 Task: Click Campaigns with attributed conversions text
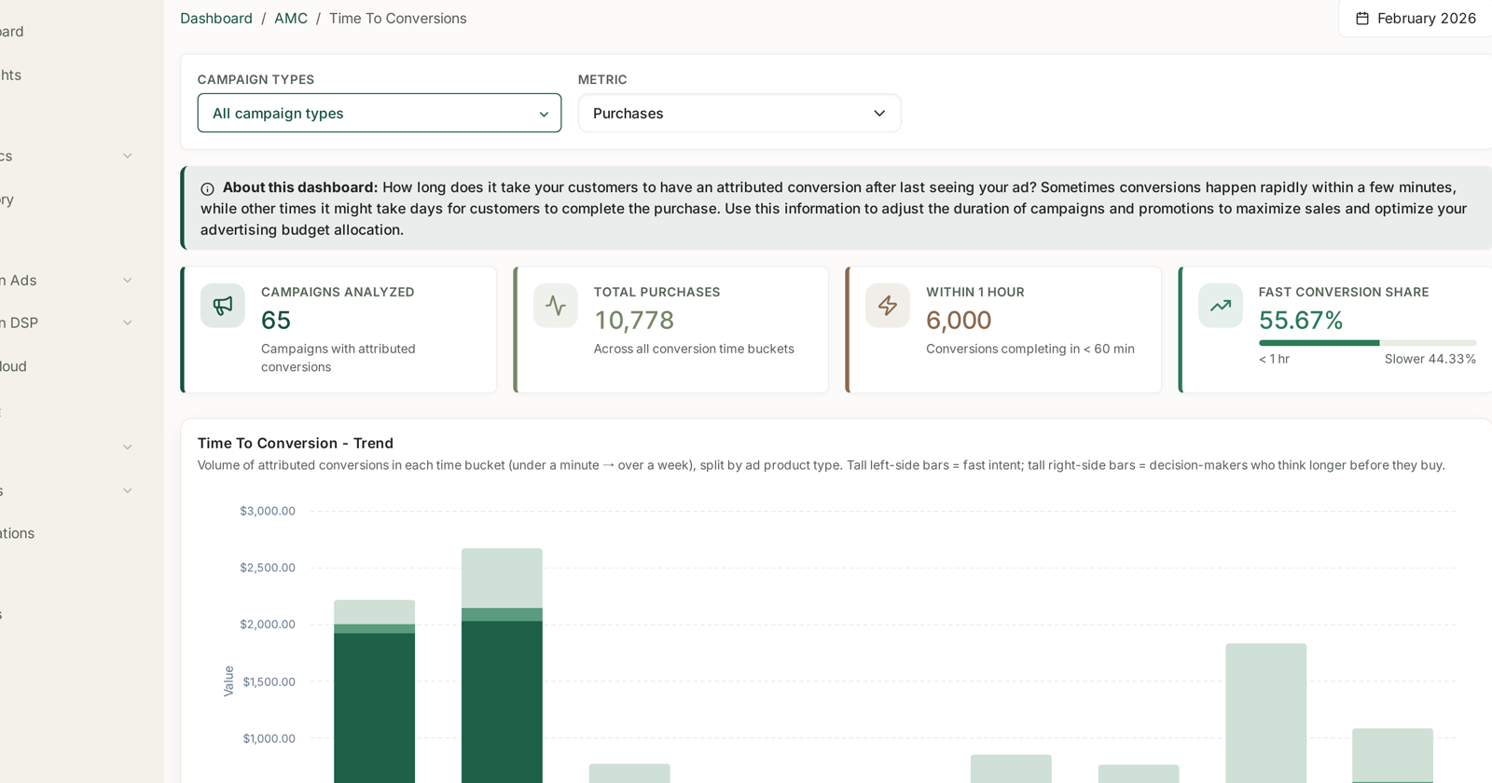tap(338, 358)
